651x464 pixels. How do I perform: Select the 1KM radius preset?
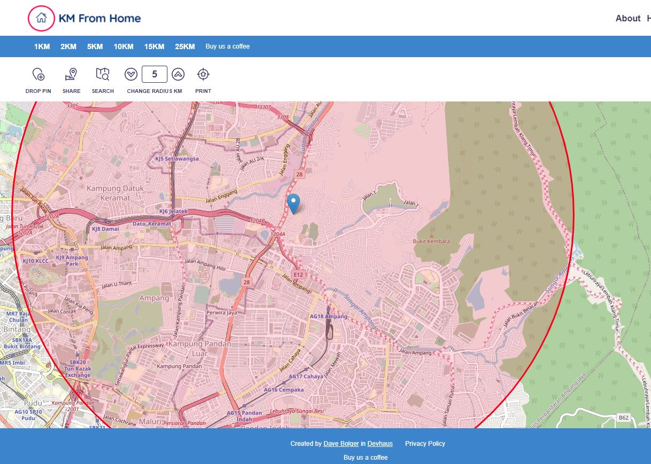click(42, 46)
